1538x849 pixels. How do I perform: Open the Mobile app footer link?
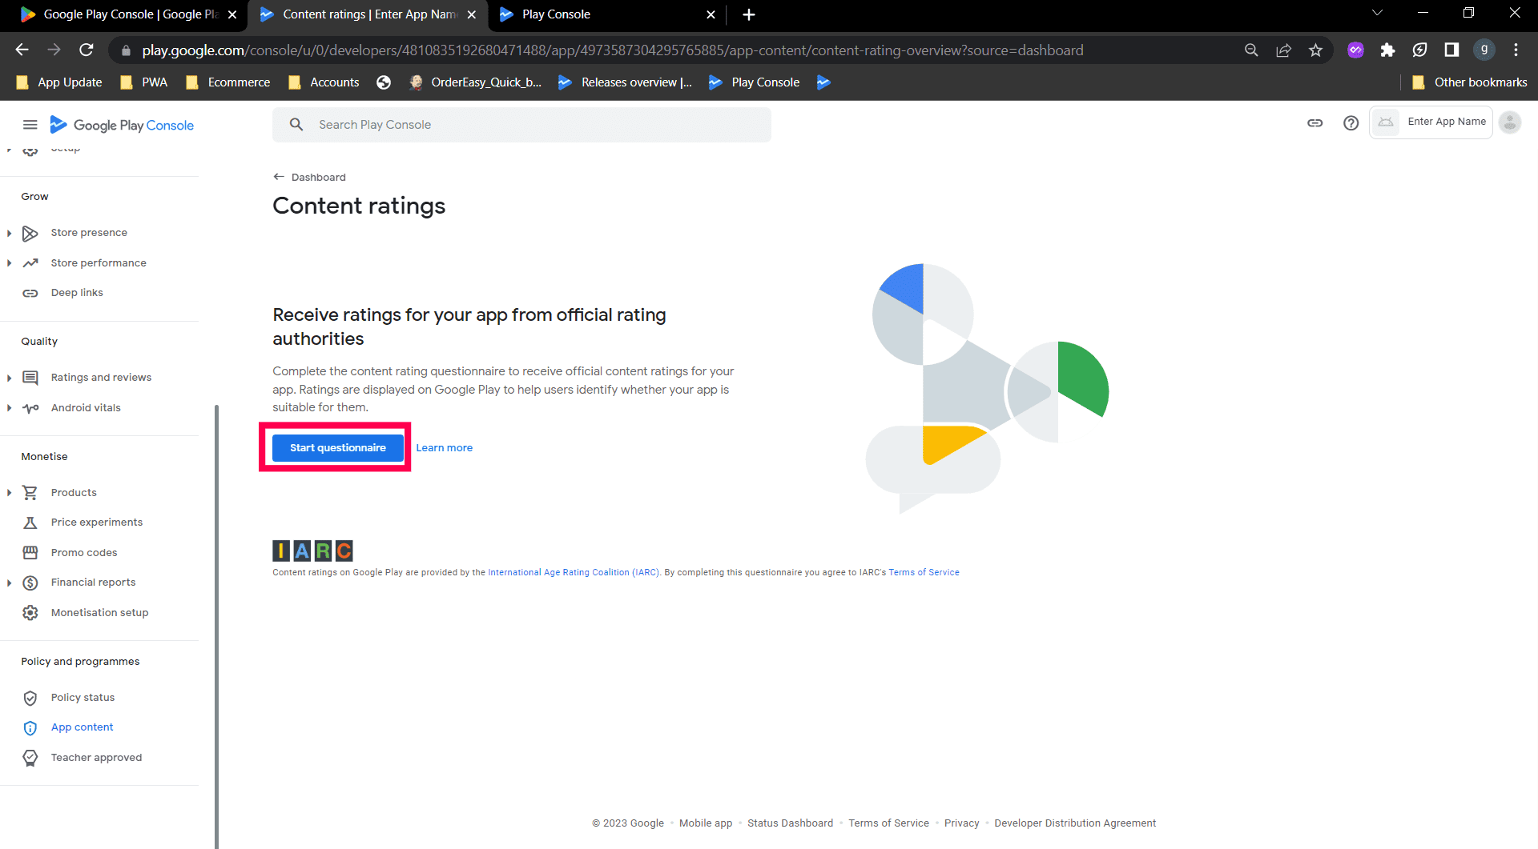[706, 823]
